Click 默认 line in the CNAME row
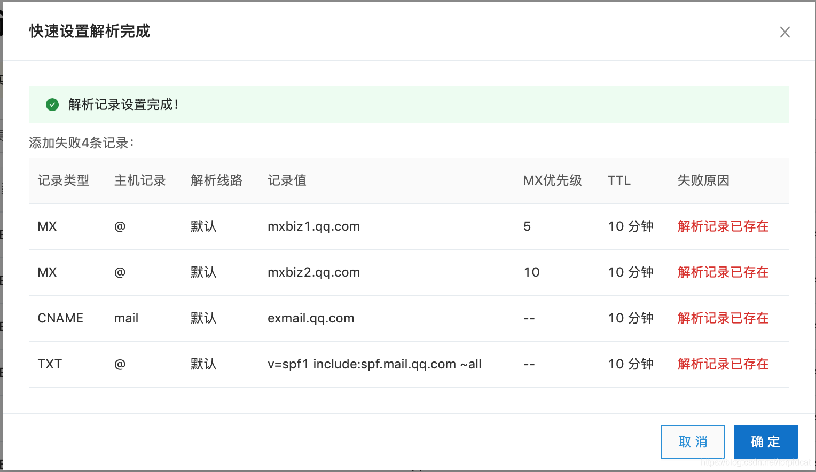This screenshot has height=472, width=816. pyautogui.click(x=203, y=318)
